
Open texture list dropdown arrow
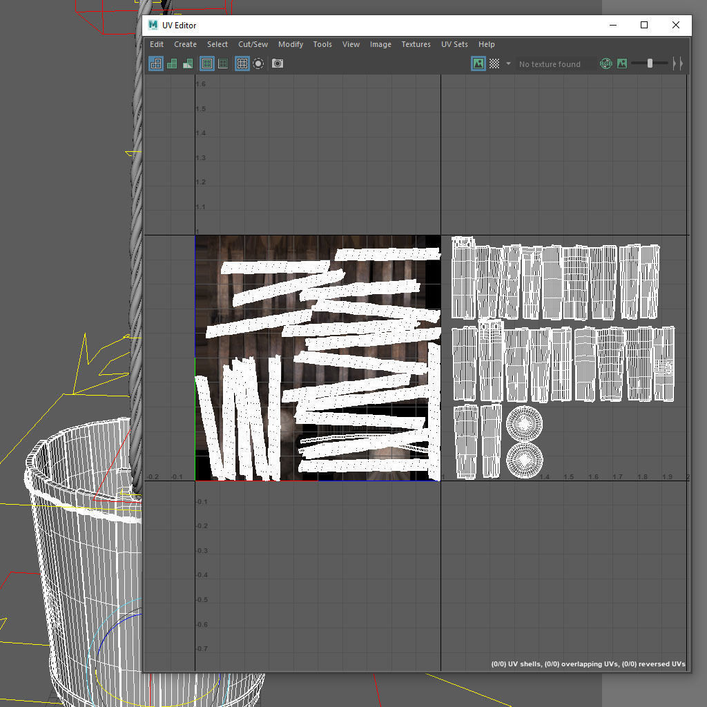(508, 64)
